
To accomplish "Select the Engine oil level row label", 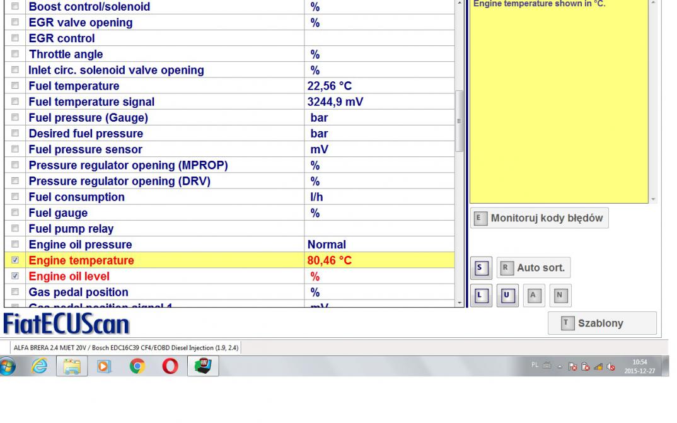I will [69, 276].
